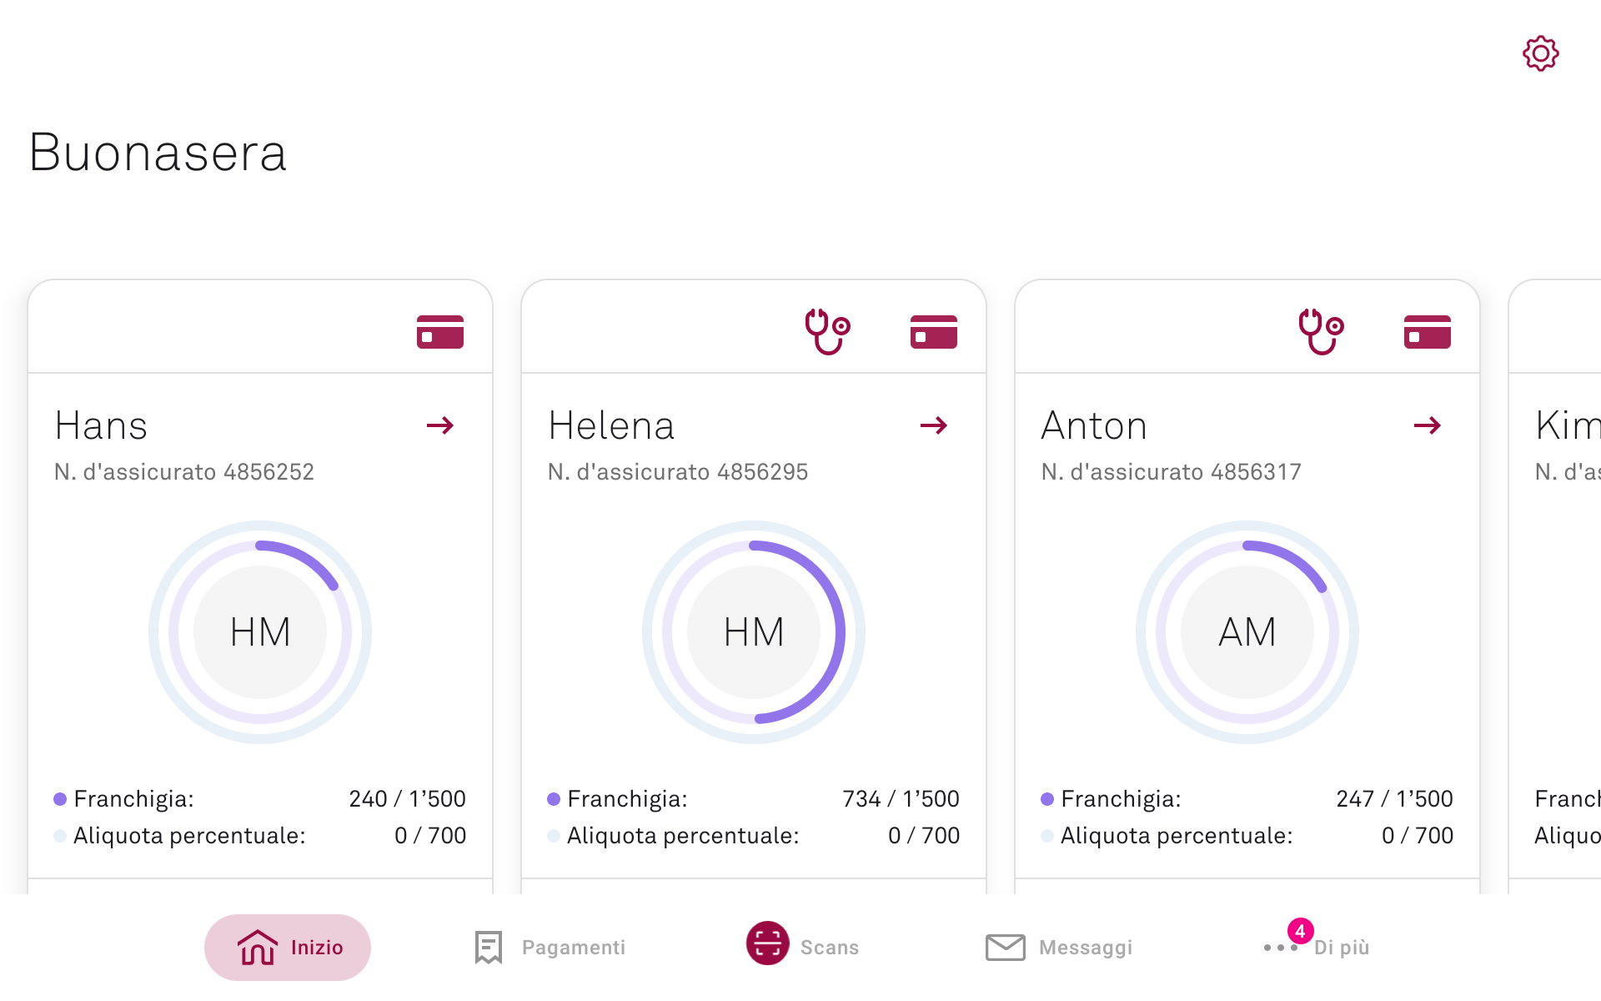This screenshot has width=1601, height=1001.
Task: Click Anton's Franchigia 247 / 1'500 row
Action: pyautogui.click(x=1247, y=798)
